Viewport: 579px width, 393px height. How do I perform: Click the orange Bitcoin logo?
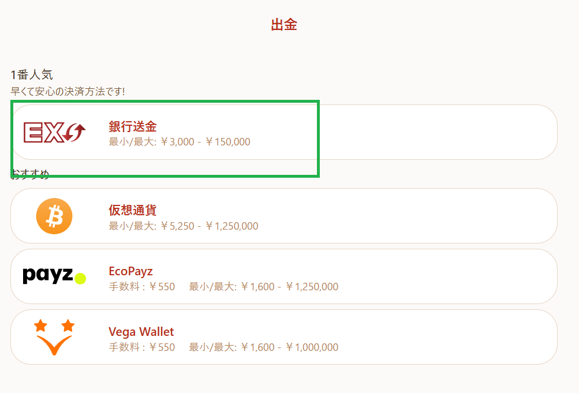[x=54, y=216]
